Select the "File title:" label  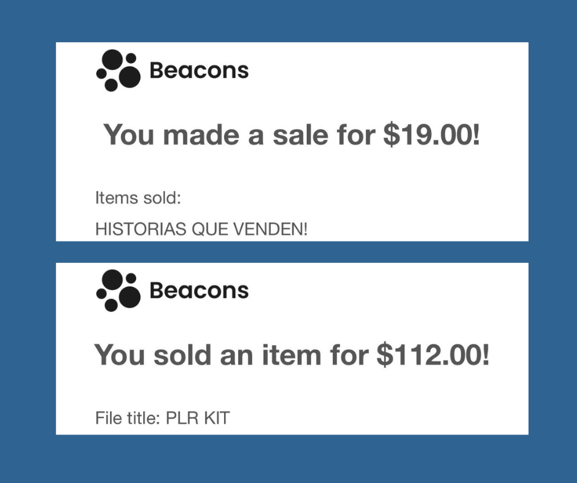click(128, 419)
